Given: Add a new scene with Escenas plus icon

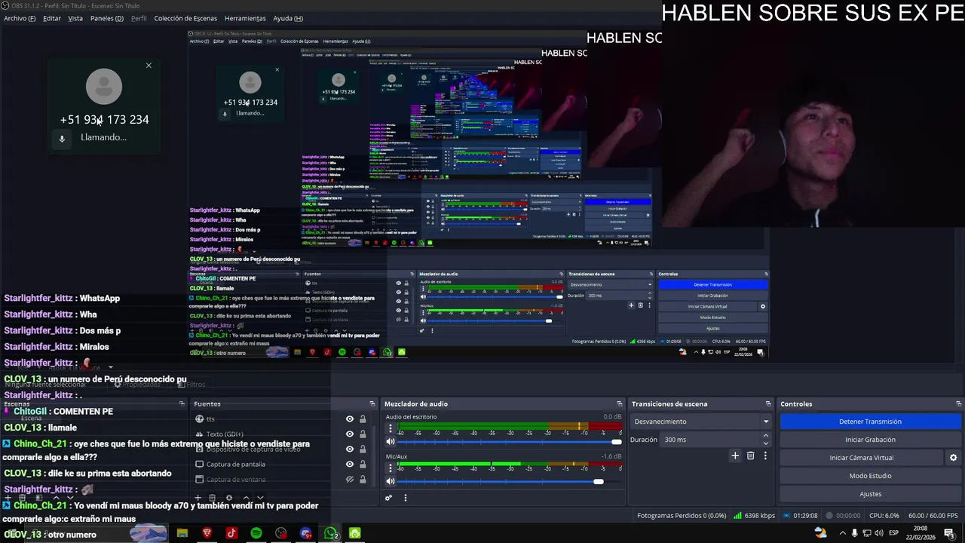Looking at the screenshot, I should 8,498.
